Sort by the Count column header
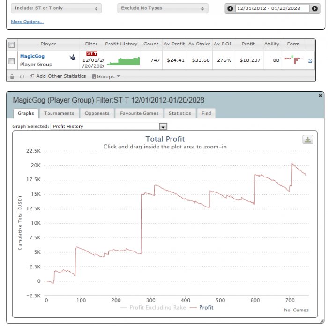 click(151, 44)
